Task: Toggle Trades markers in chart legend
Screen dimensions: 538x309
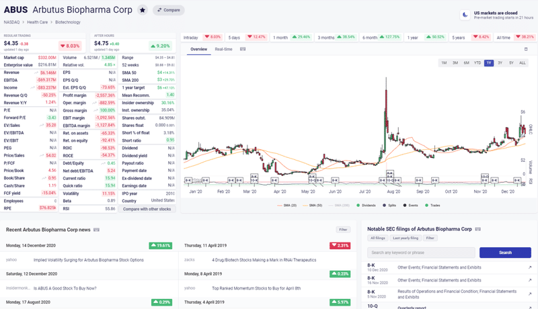Action: 432,206
